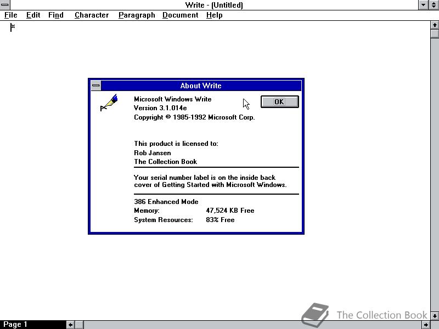Click the vertical scrollbar down arrow
Image resolution: width=439 pixels, height=329 pixels.
435,316
